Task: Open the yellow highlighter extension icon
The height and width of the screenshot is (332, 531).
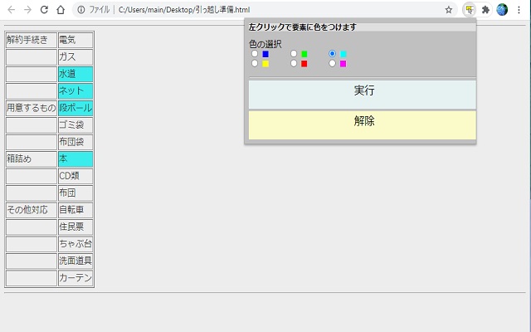Action: coord(470,10)
